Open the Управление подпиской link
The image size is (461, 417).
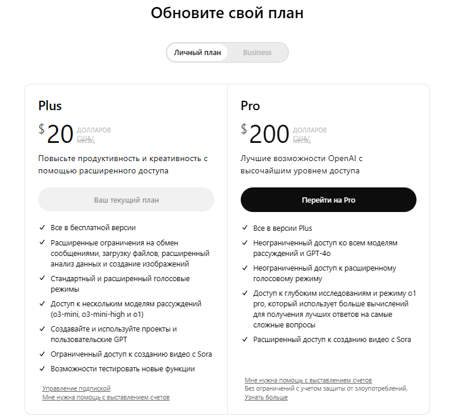click(x=76, y=388)
